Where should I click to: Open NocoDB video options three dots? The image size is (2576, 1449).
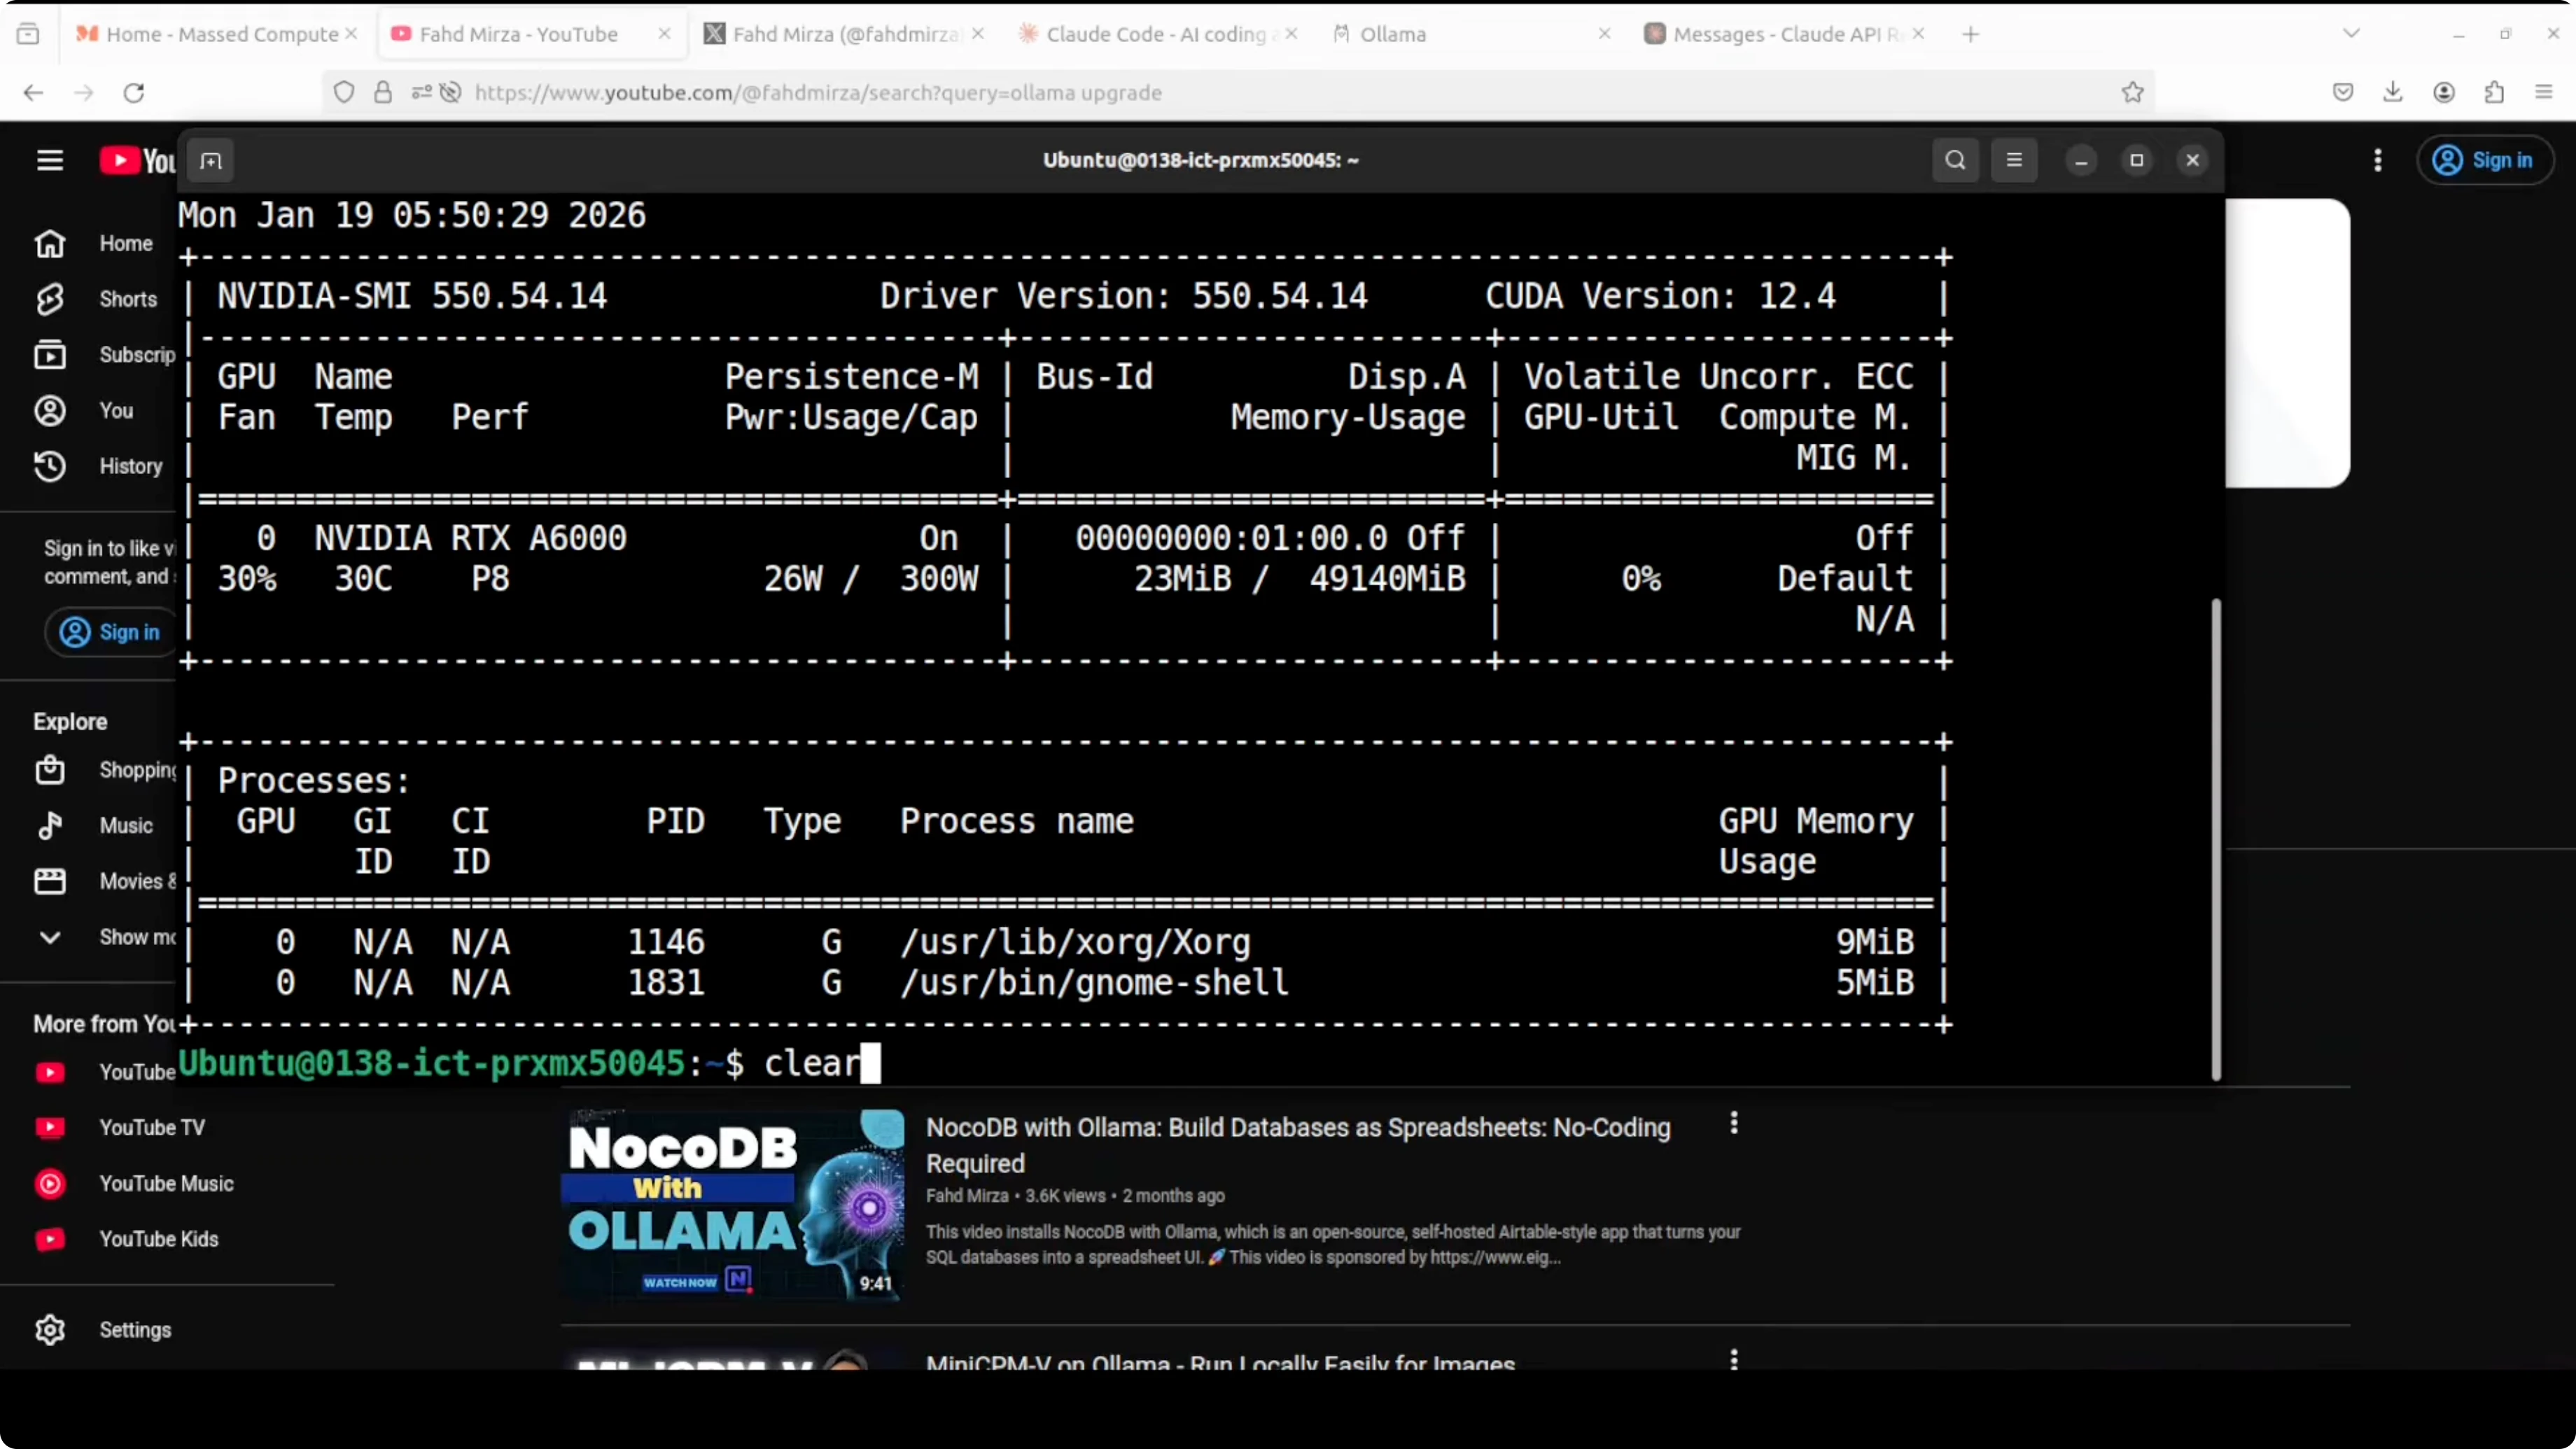[1734, 1123]
